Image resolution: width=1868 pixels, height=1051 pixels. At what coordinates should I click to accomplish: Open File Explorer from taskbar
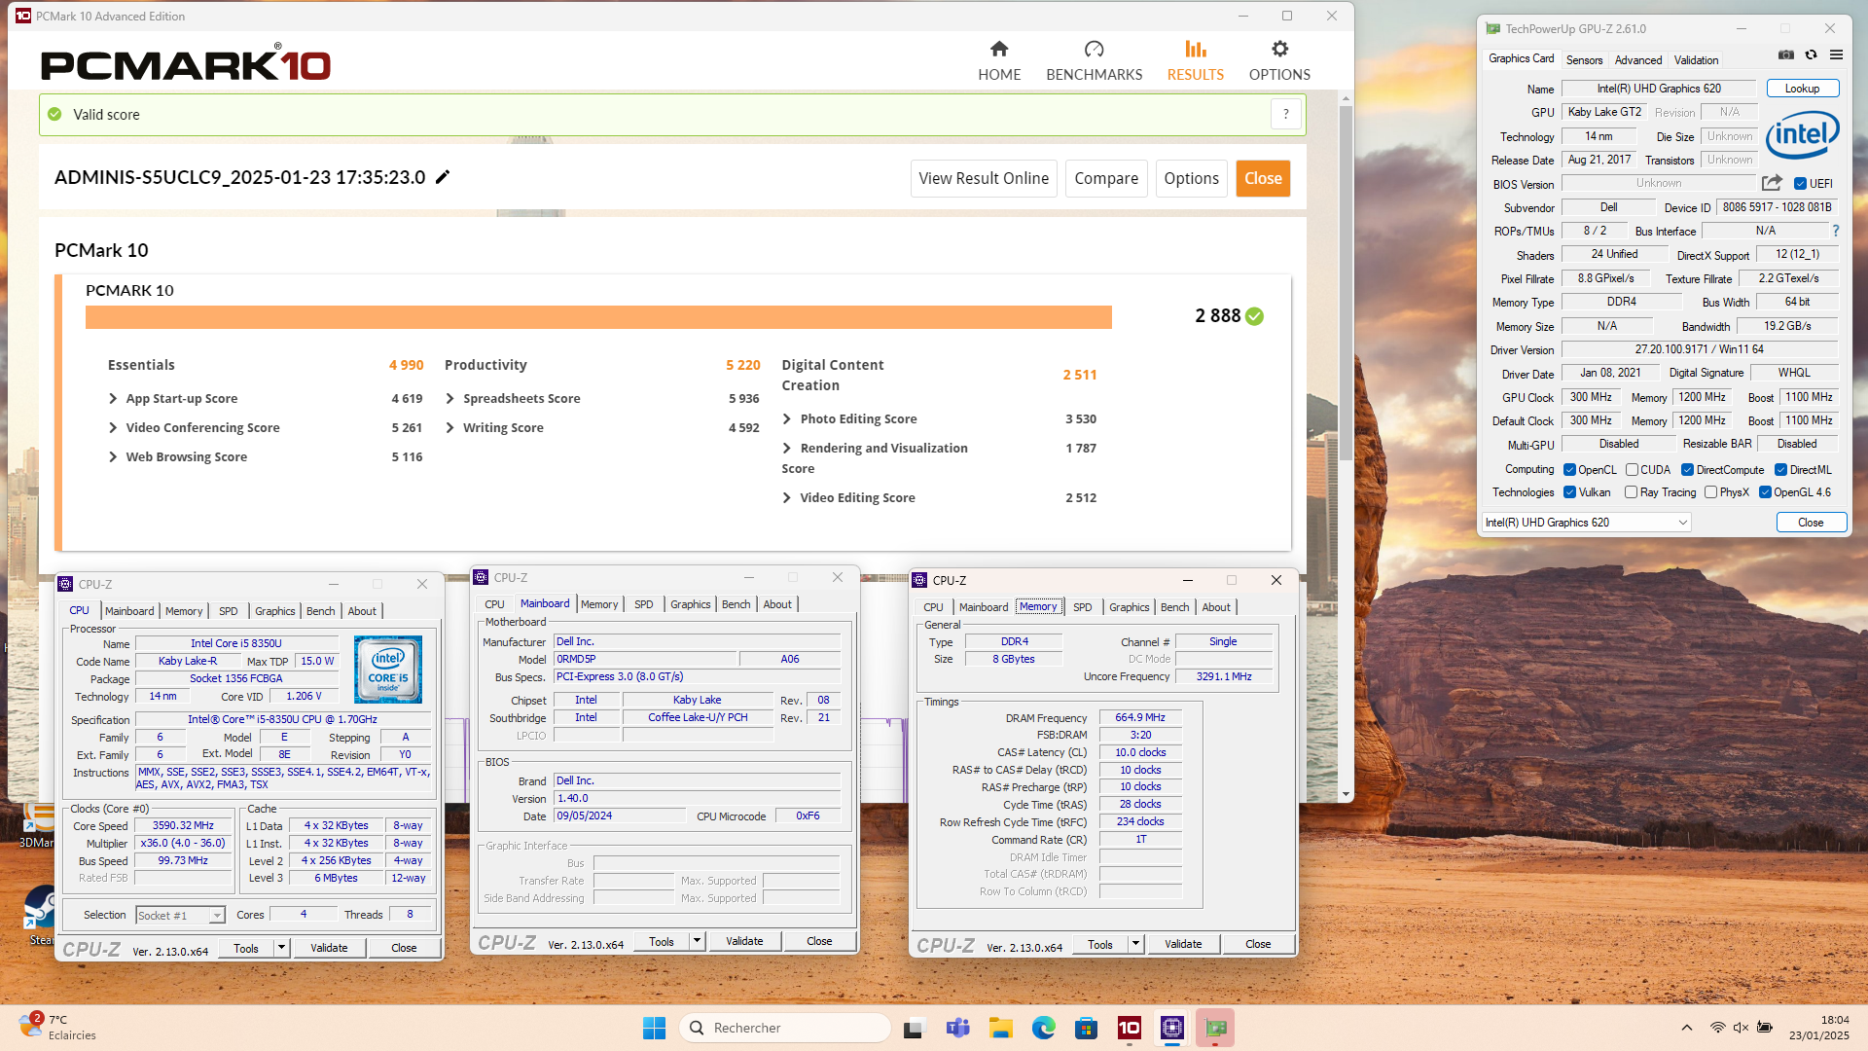pyautogui.click(x=1001, y=1028)
